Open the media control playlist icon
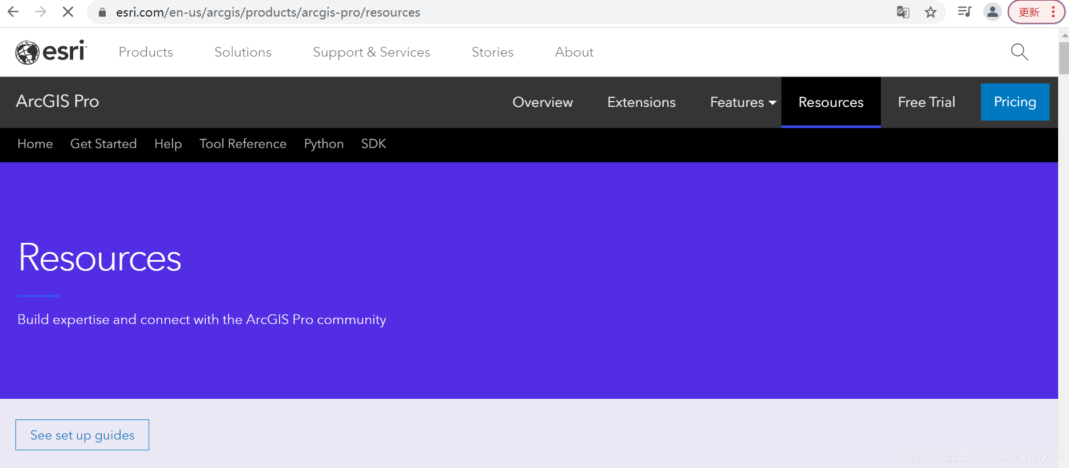1069x468 pixels. [964, 12]
